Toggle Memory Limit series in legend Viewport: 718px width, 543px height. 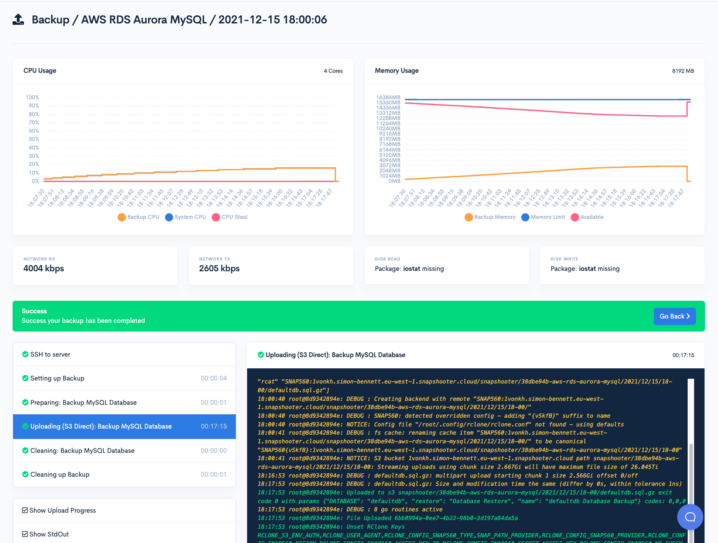click(543, 217)
